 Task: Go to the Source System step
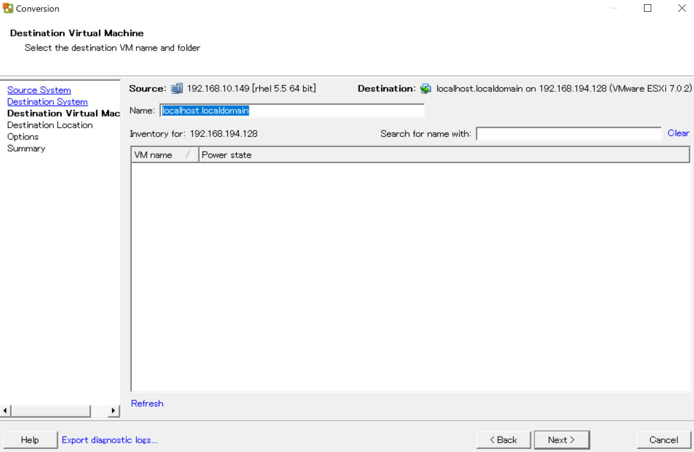click(x=39, y=90)
